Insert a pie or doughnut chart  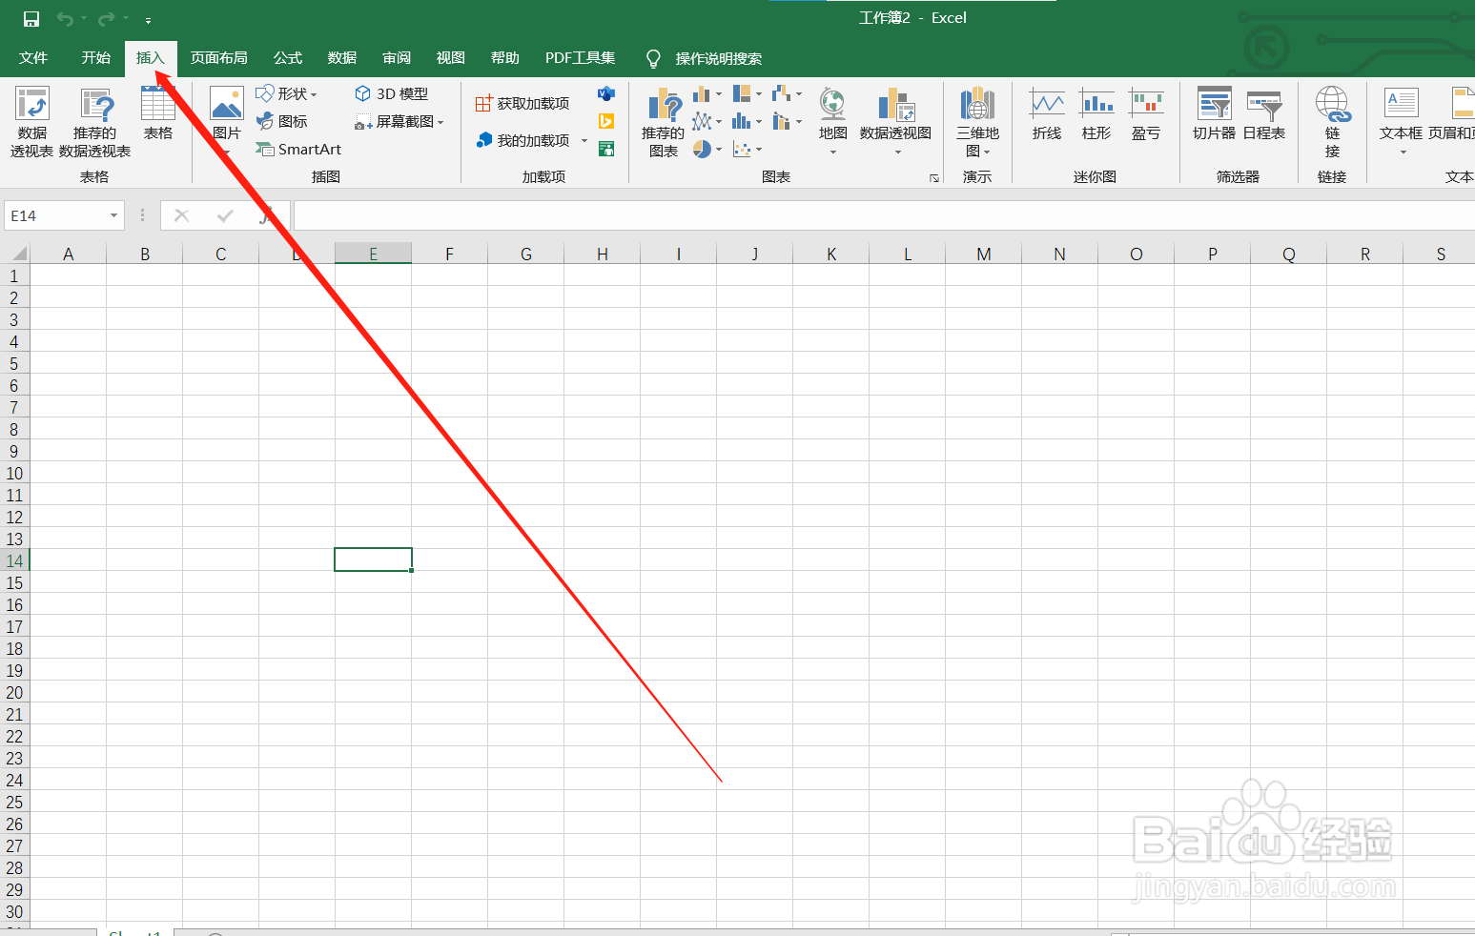pyautogui.click(x=702, y=149)
